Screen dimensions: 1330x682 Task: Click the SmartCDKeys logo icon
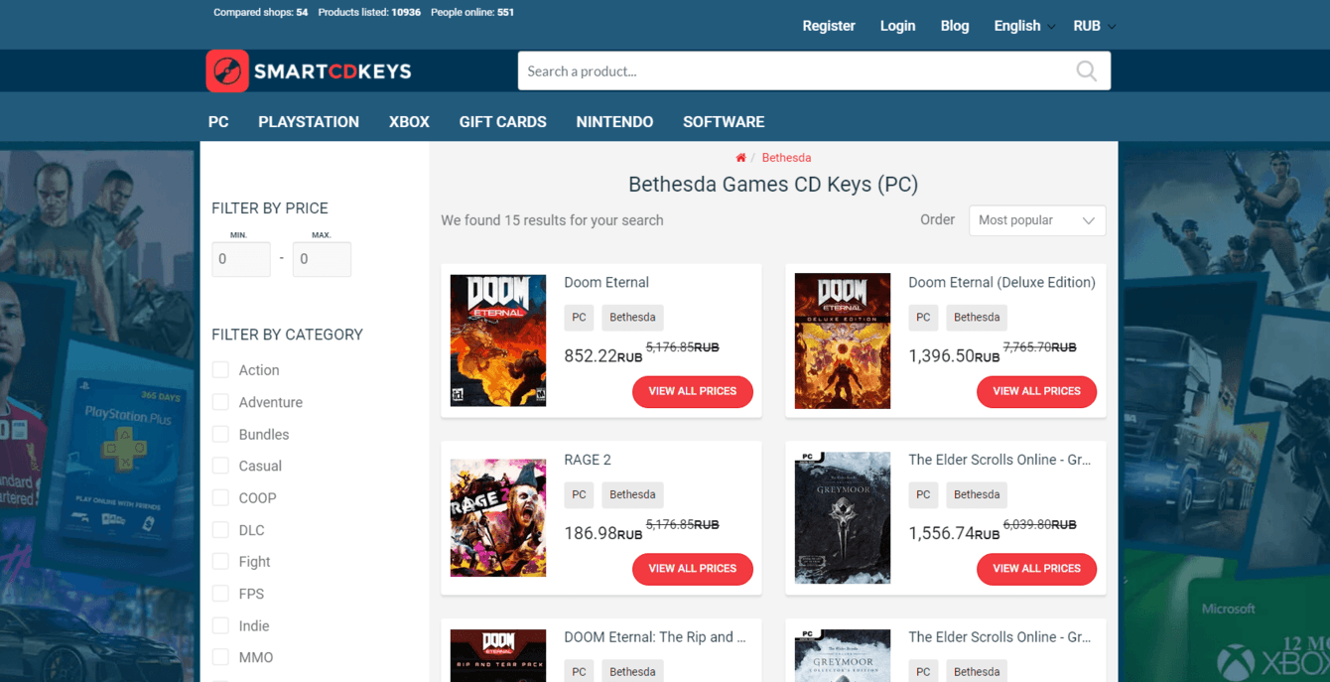coord(227,71)
